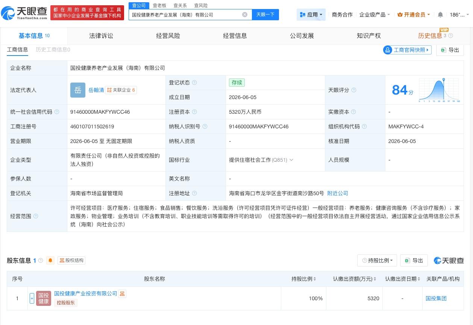Expand the 国投健康产业投资有限公司 shareholder row
This screenshot has width=473, height=325.
[x=32, y=298]
